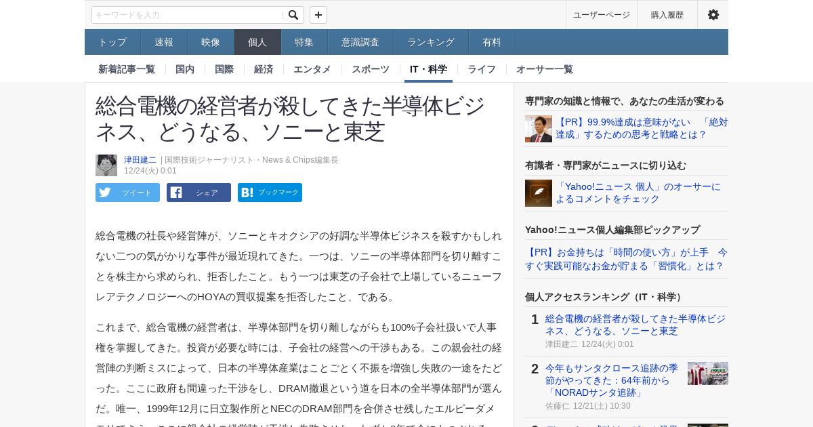Open オーサー一覧 category
Viewport: 813px width, 427px height.
click(545, 69)
